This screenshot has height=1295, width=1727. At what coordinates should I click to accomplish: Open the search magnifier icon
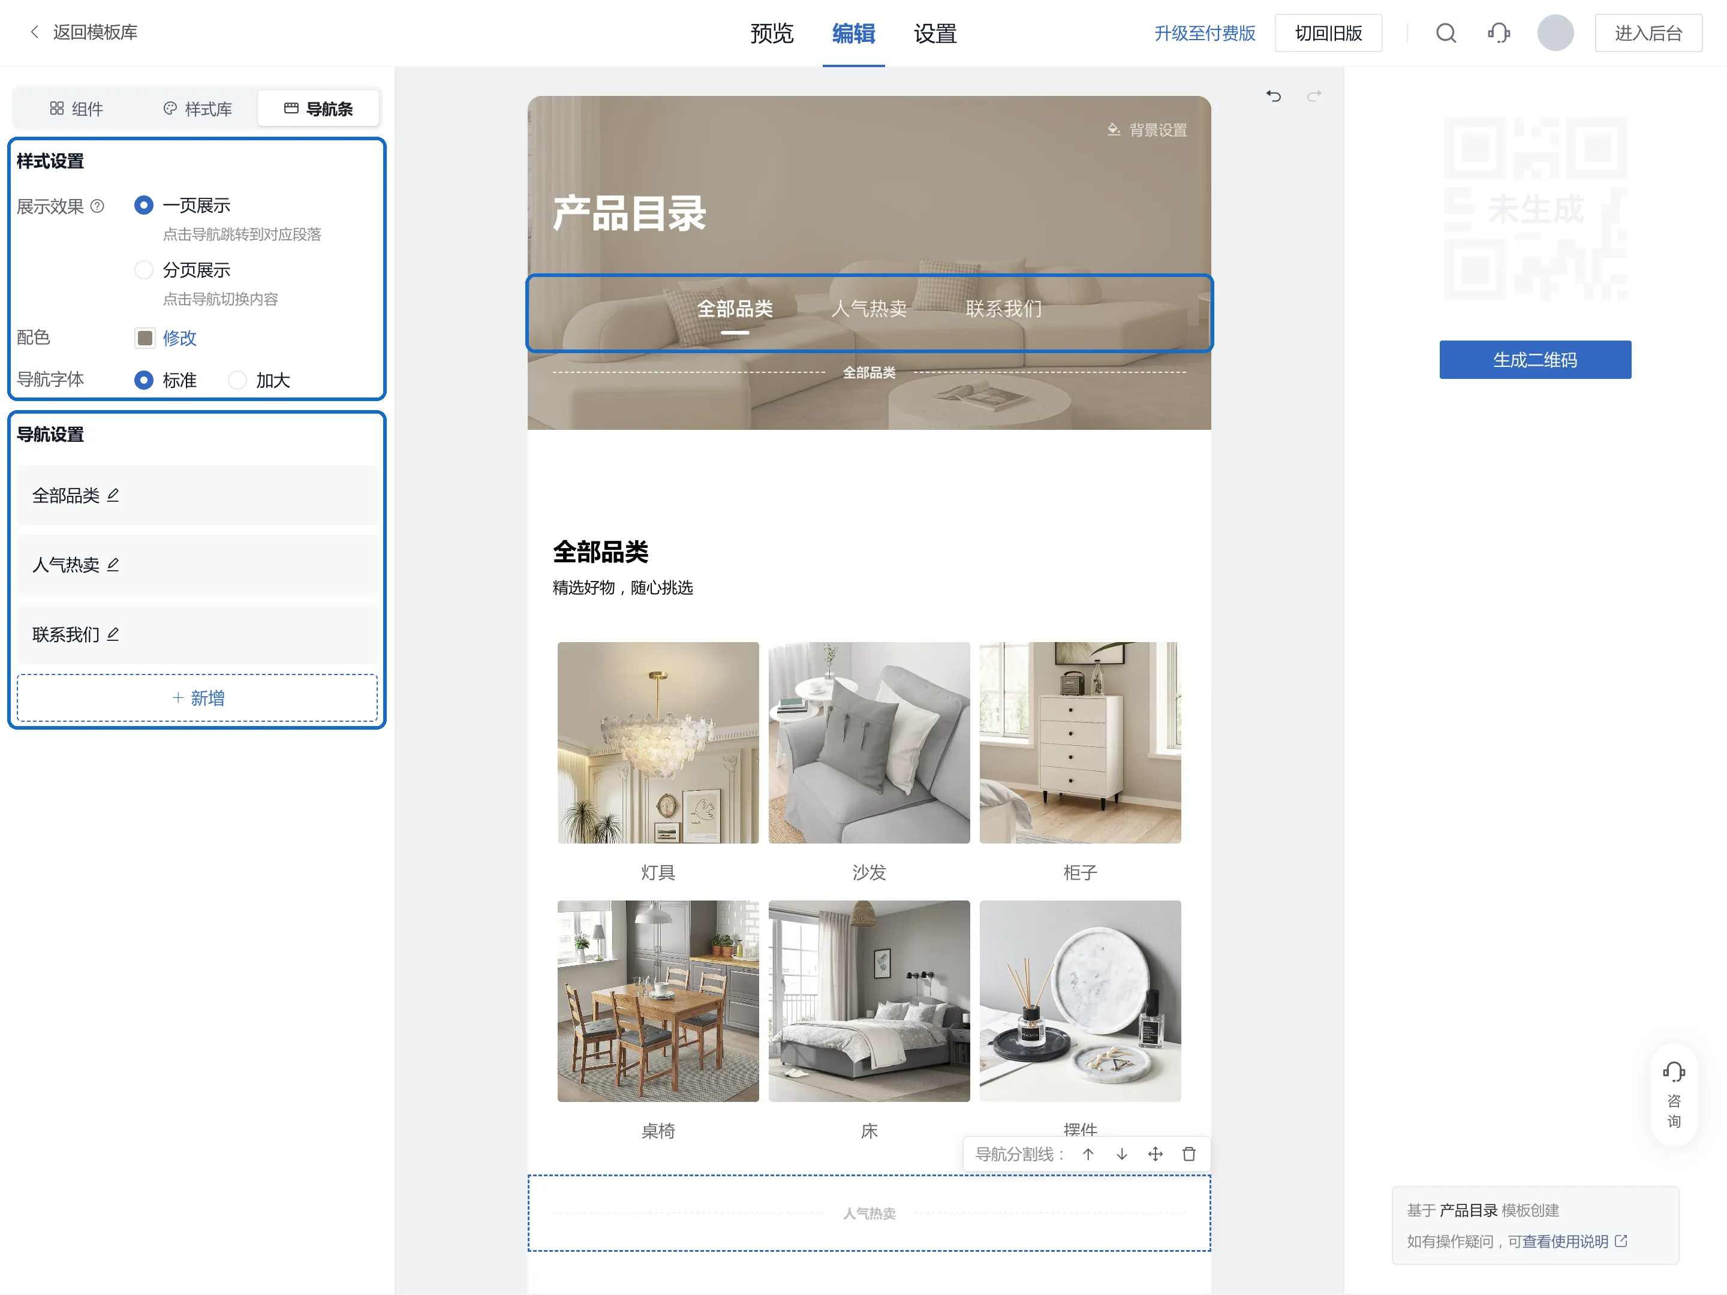(x=1446, y=33)
